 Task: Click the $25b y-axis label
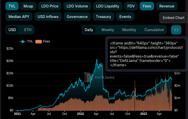point(10,49)
